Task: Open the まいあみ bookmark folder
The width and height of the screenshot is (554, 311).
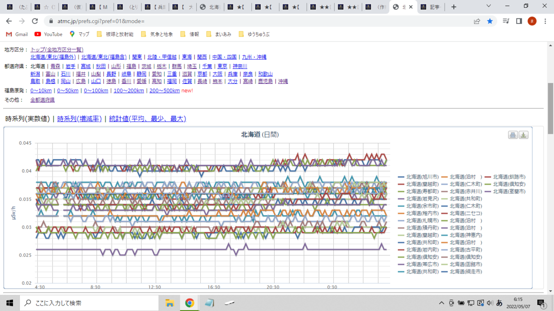Action: (219, 34)
